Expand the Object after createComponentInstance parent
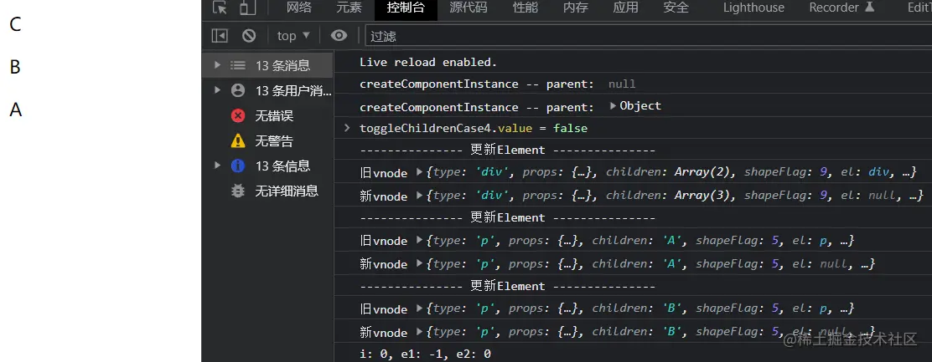The height and width of the screenshot is (362, 932). (x=614, y=106)
